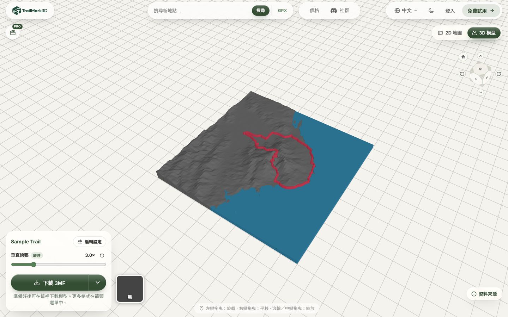Open 編輯設定 edit settings
Viewport: 508px width, 317px height.
(90, 242)
